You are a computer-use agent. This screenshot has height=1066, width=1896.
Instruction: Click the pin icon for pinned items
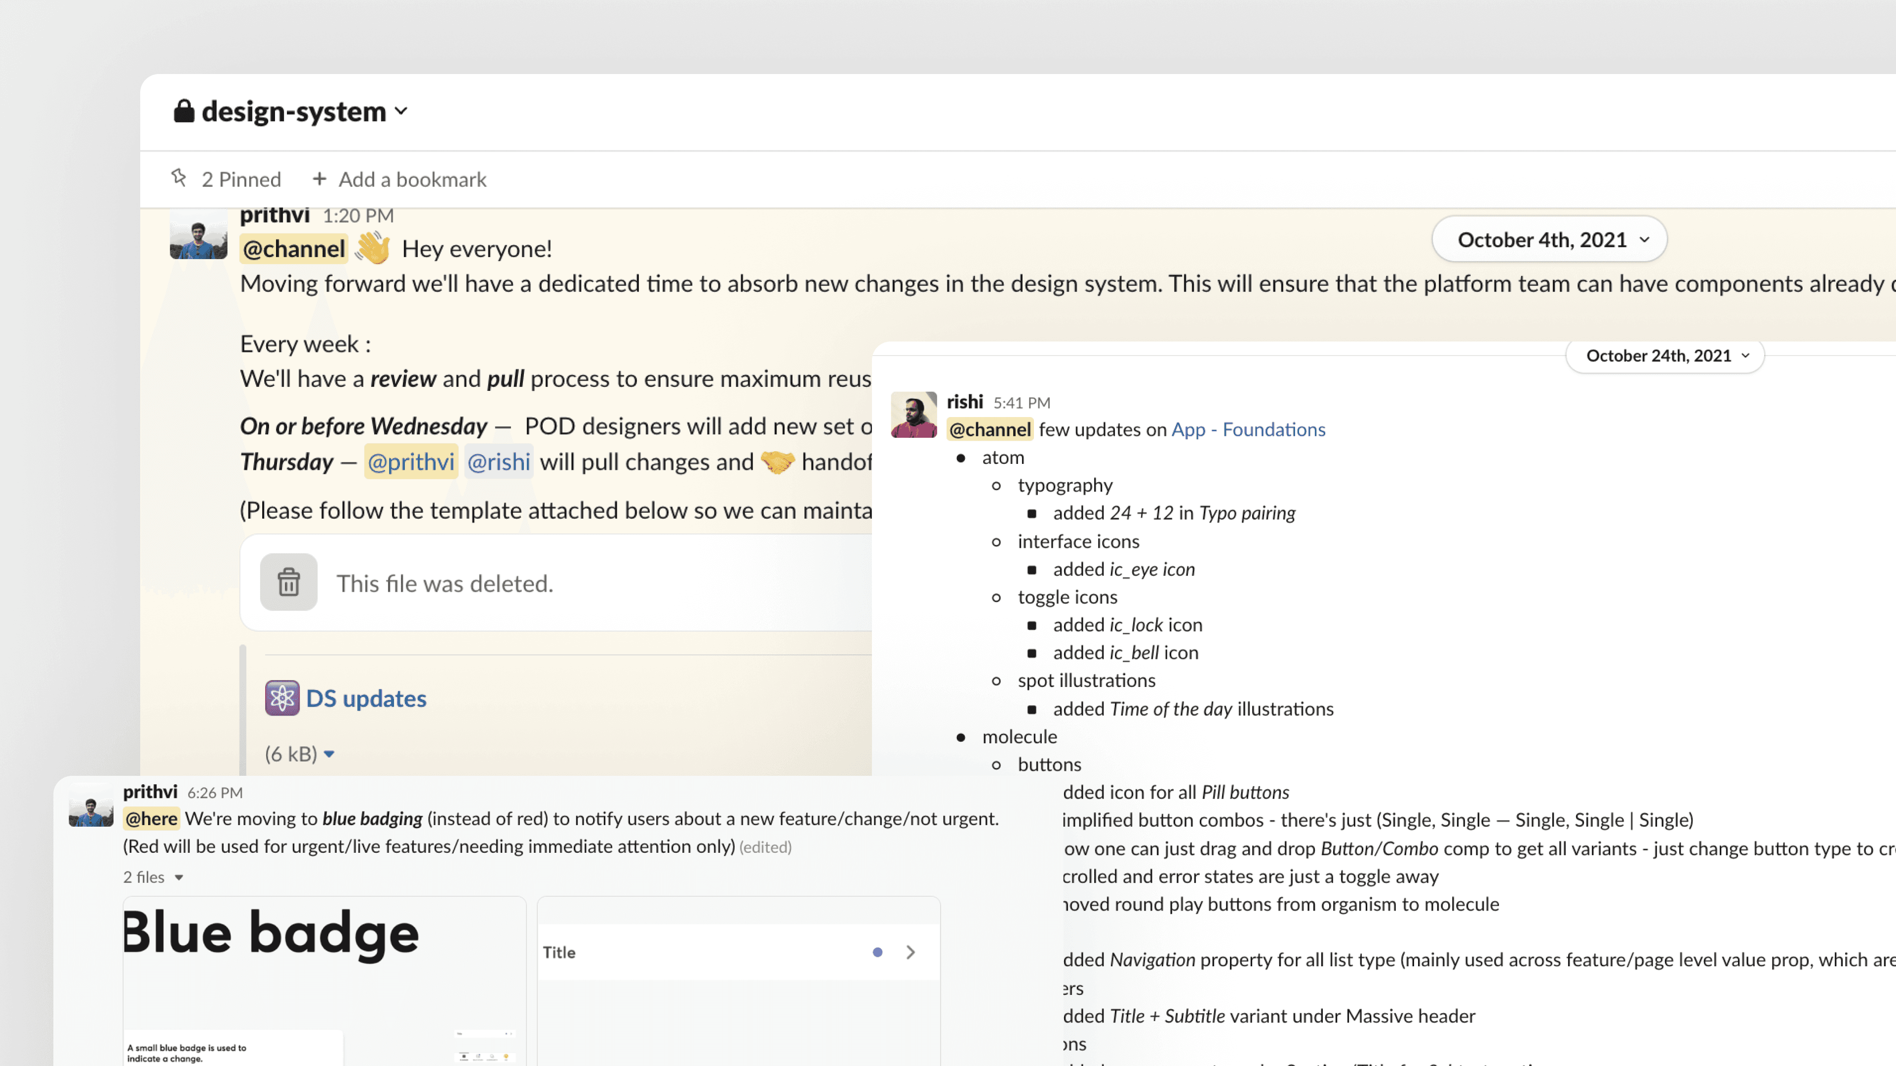pyautogui.click(x=179, y=177)
